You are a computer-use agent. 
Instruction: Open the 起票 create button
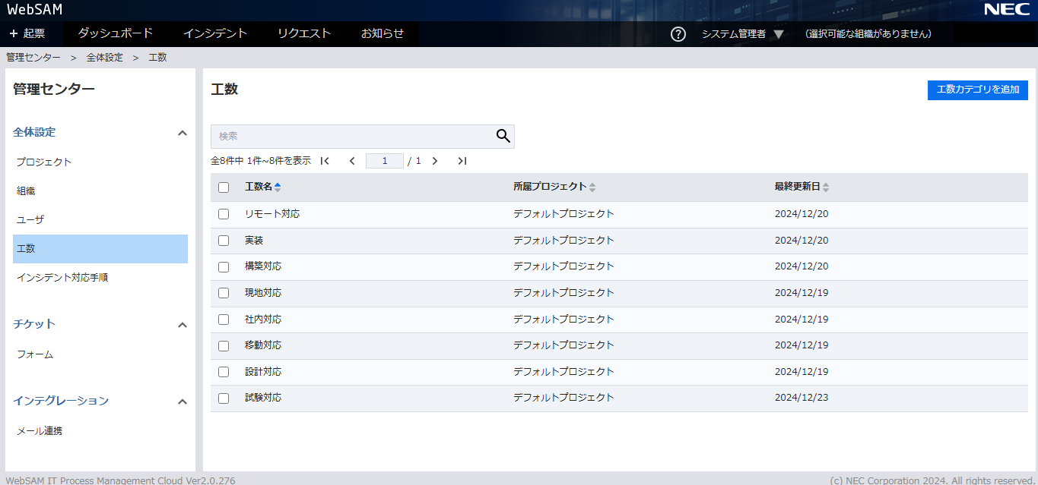tap(27, 33)
